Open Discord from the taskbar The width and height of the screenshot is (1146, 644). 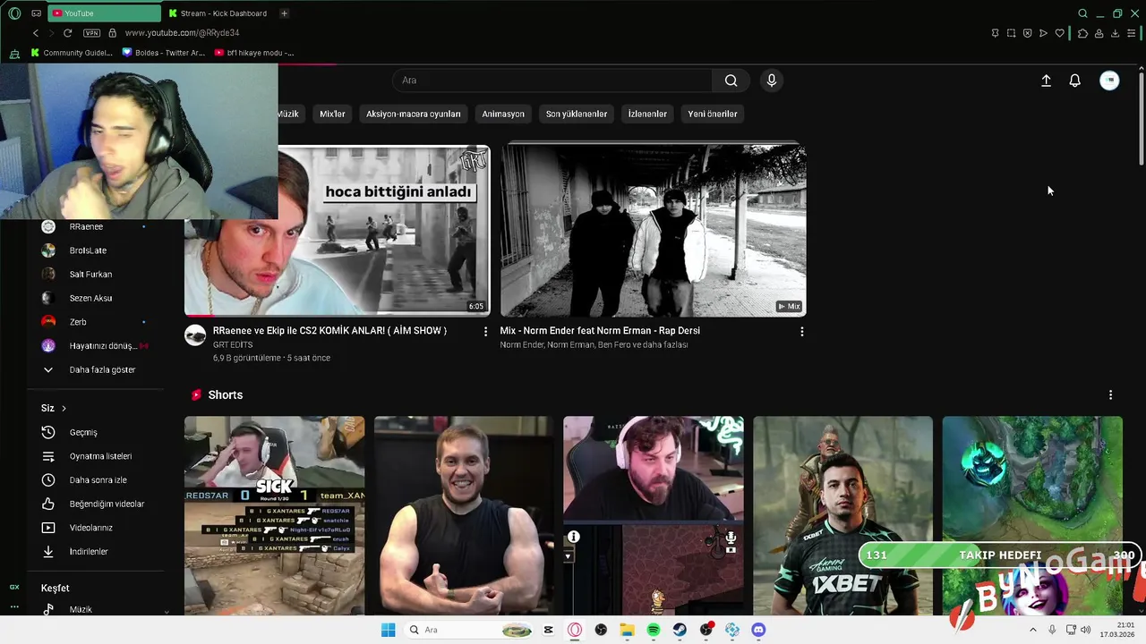click(x=758, y=630)
